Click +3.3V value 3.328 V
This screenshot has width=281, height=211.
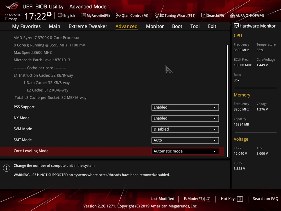click(x=239, y=169)
